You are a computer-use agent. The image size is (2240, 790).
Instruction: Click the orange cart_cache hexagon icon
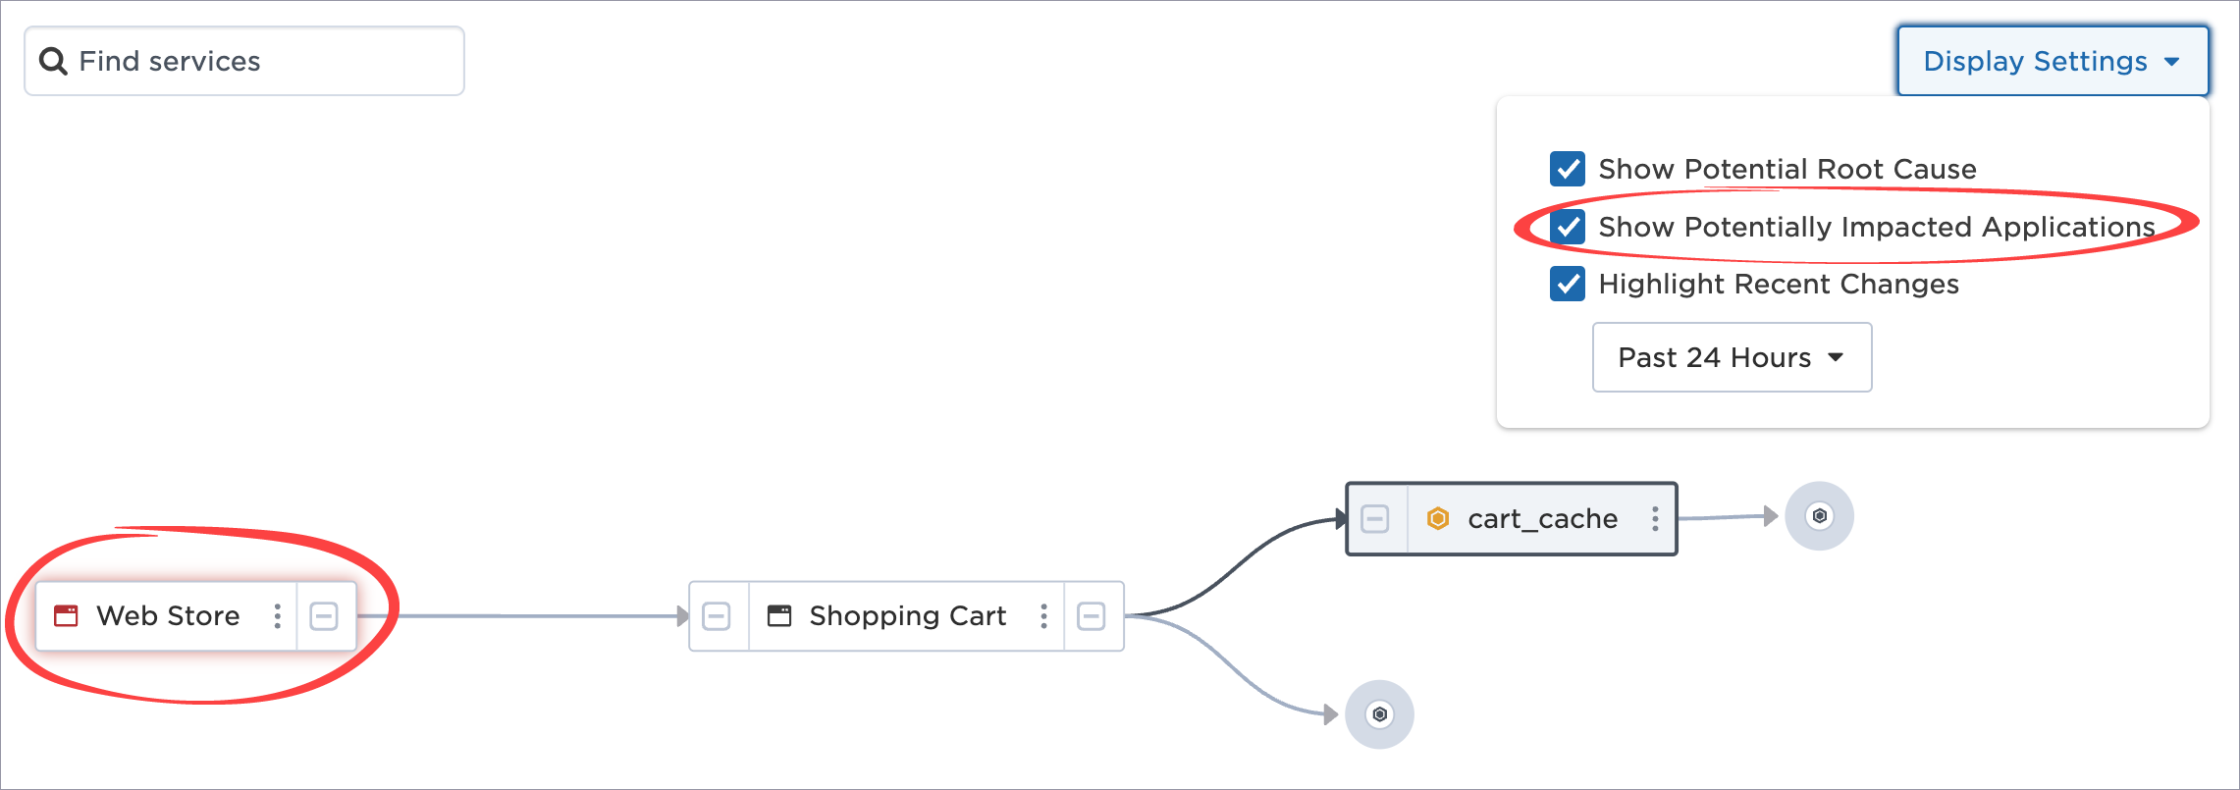coord(1438,518)
